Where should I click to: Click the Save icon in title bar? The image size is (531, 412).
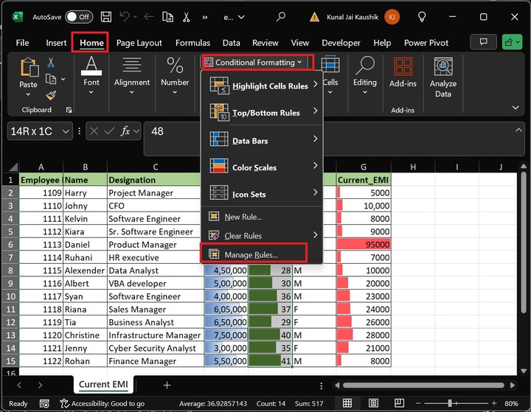[106, 16]
